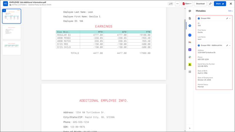This screenshot has height=132, width=235.
Task: Click the Date of Birth value April 2, 1986
Action: coord(202,73)
